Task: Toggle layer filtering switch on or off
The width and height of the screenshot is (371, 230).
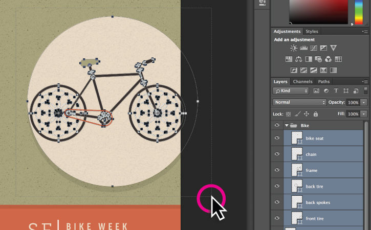Action: click(365, 90)
